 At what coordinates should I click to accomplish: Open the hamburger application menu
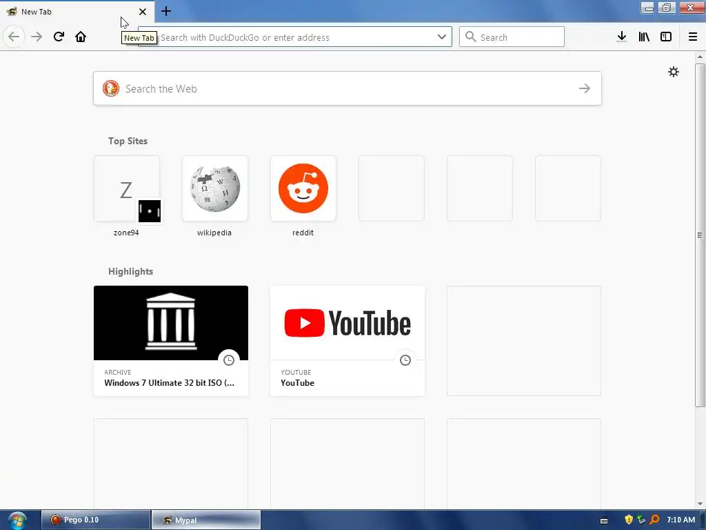[x=693, y=37]
